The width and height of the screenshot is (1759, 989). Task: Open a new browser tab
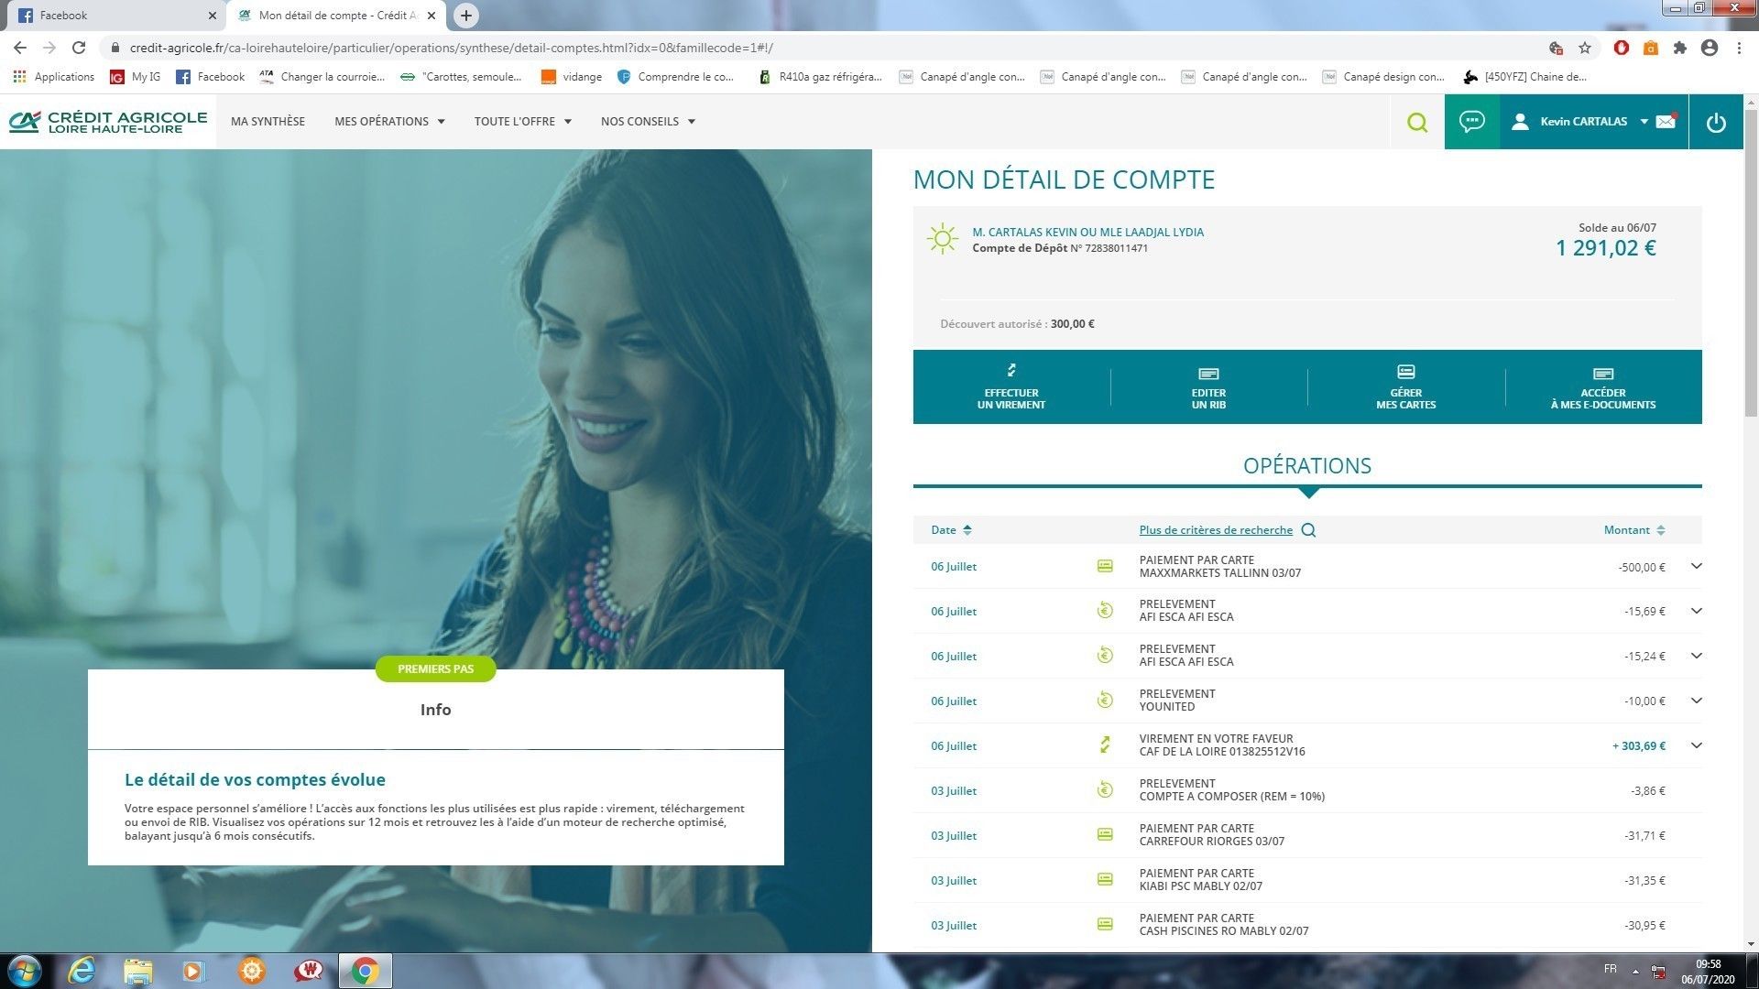[x=466, y=16]
